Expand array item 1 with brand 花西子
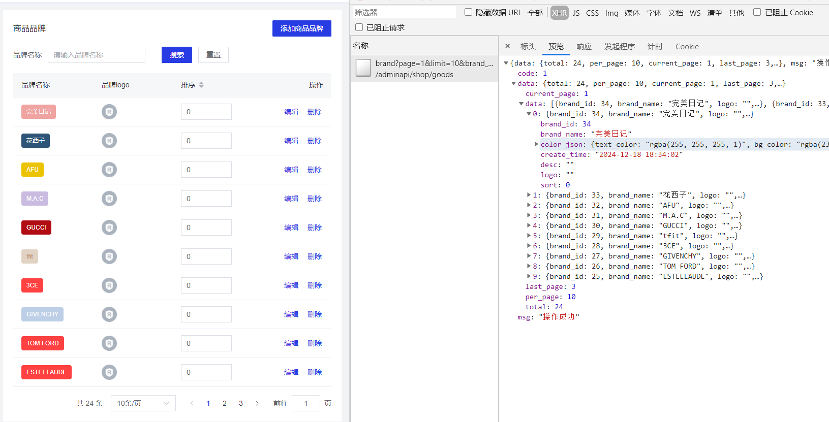The height and width of the screenshot is (422, 829). coord(529,195)
